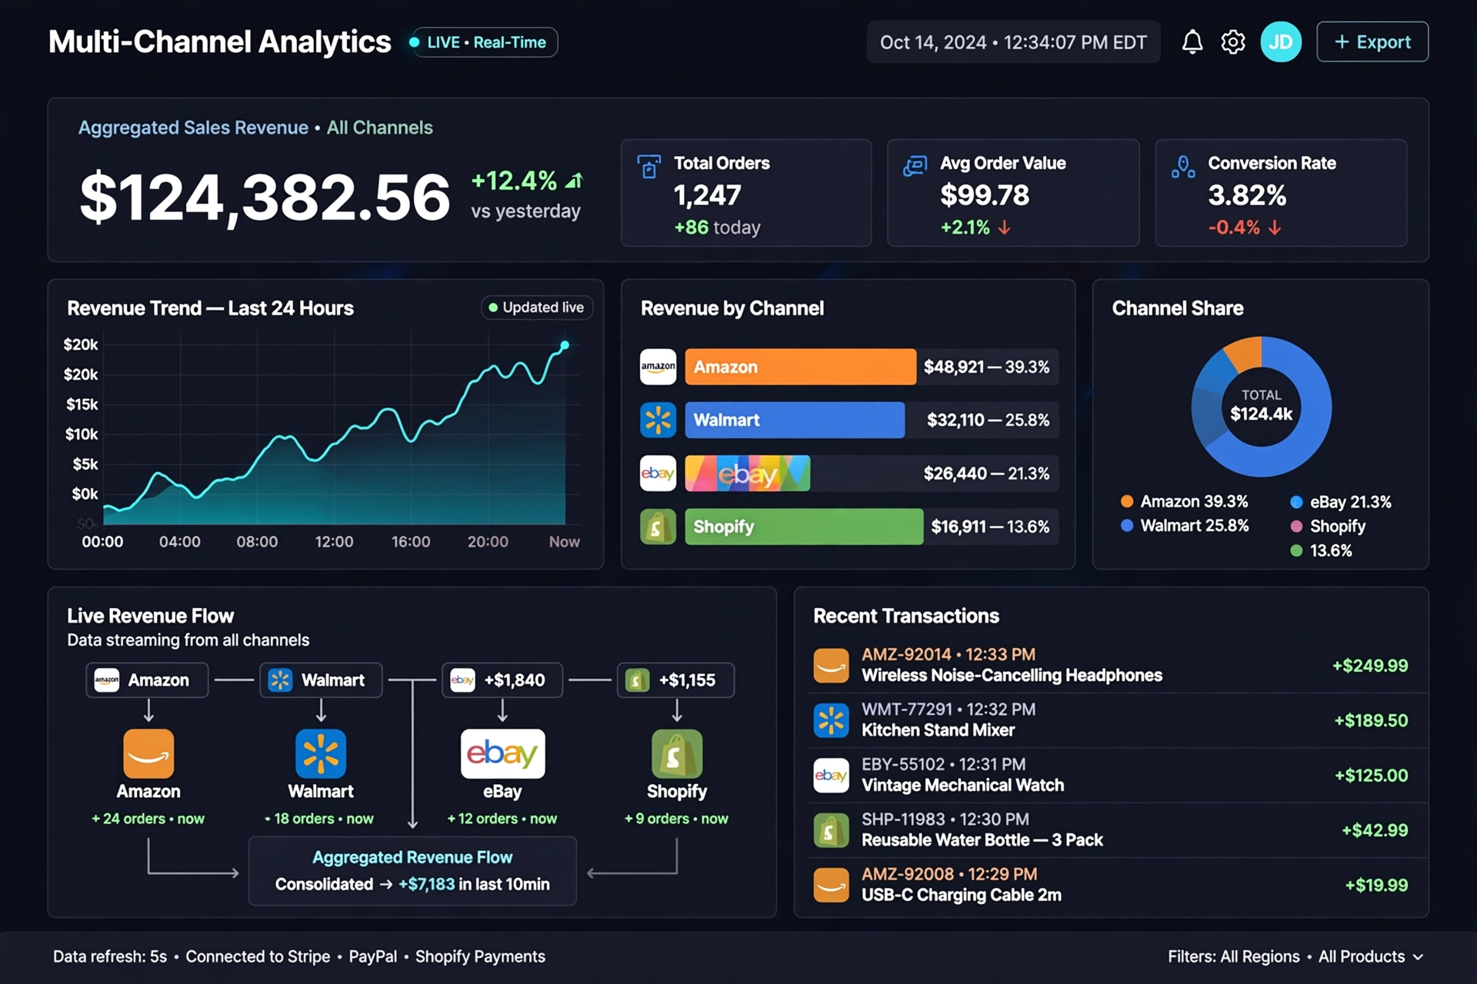Click the Shopify Payments status text
The height and width of the screenshot is (984, 1477).
480,957
